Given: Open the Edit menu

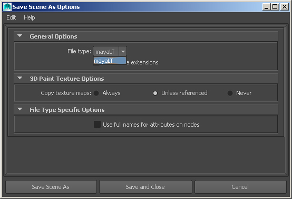Looking at the screenshot, I should pos(11,17).
